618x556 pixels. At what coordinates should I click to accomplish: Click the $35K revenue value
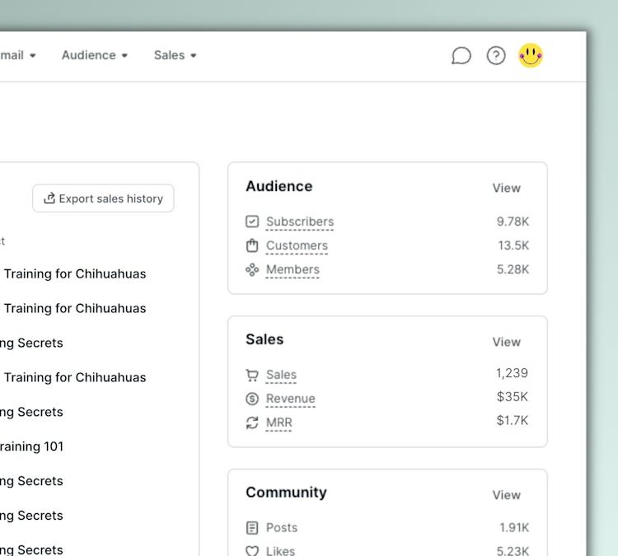(512, 397)
